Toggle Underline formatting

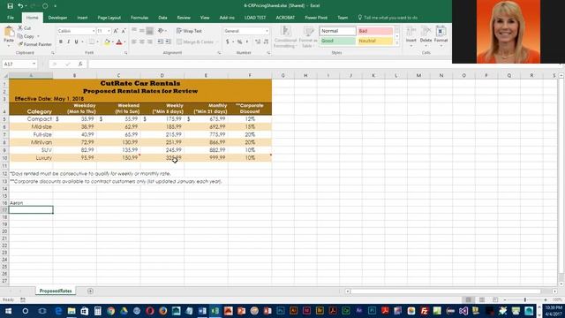point(77,42)
